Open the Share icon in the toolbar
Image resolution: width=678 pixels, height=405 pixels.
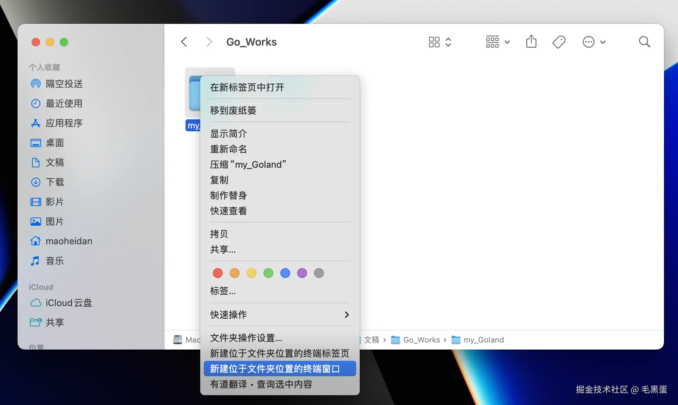[x=531, y=41]
